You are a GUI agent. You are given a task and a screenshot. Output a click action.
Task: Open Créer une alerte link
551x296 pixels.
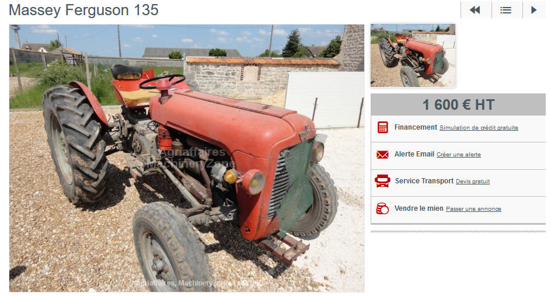pyautogui.click(x=459, y=154)
